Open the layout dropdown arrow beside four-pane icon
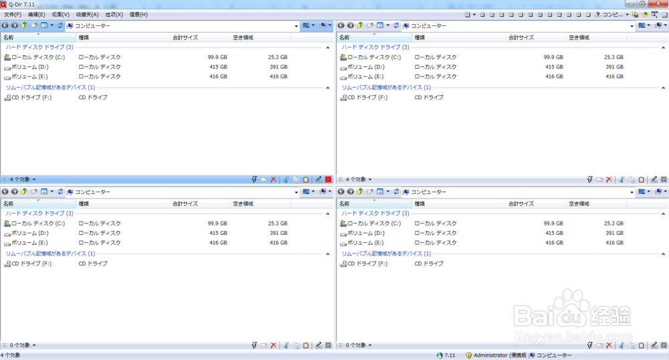 474,15
